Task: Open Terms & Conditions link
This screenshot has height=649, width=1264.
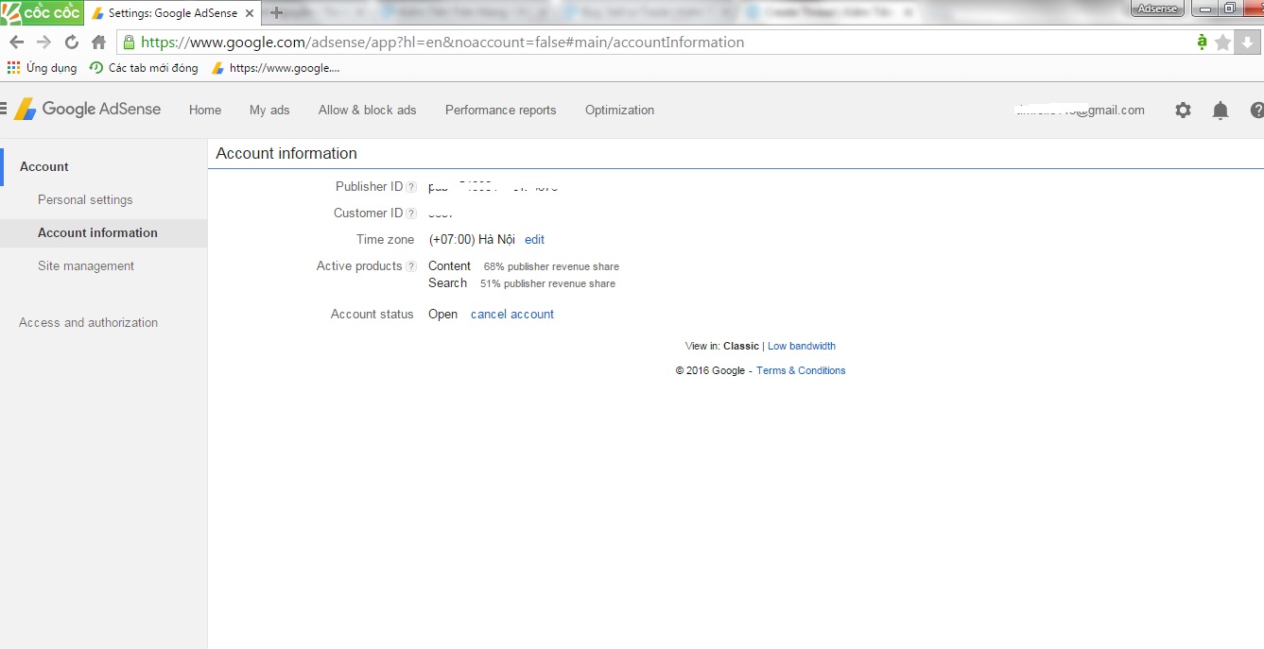Action: tap(801, 370)
